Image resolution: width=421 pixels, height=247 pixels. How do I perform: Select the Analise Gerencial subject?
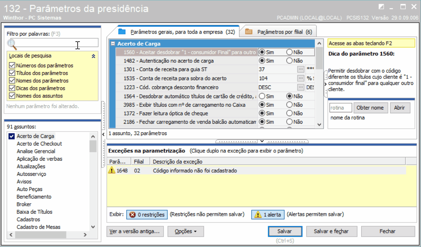tap(36, 151)
